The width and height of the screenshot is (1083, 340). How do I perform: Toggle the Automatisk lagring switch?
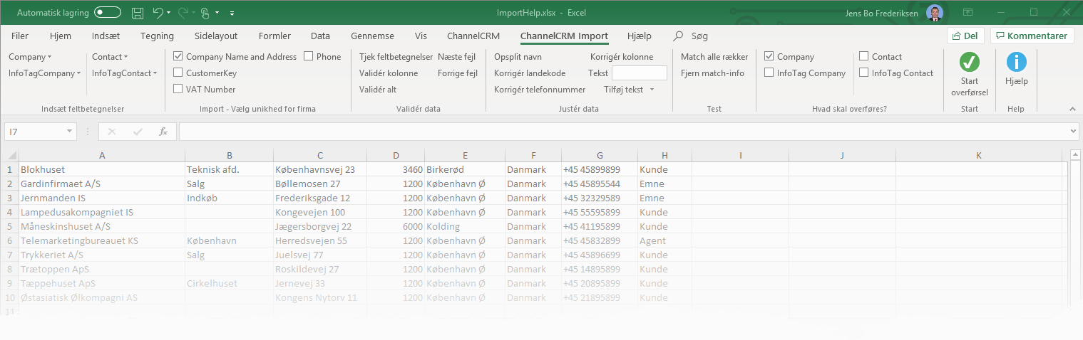coord(108,13)
